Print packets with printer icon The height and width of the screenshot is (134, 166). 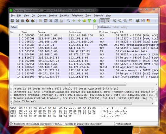pyautogui.click(x=61, y=21)
